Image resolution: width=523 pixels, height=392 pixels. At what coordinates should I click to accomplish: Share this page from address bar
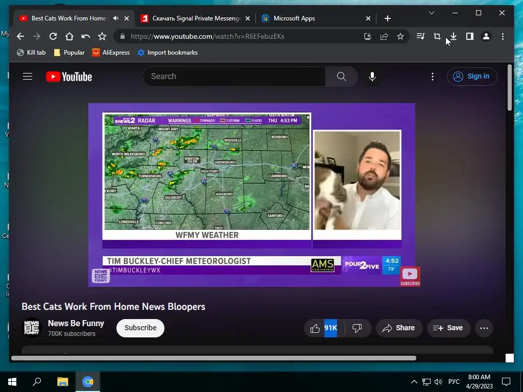point(384,36)
